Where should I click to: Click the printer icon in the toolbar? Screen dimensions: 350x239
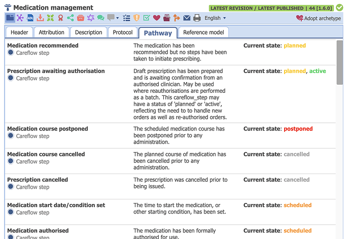click(197, 18)
